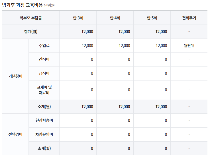Select the 만 4세 column header
Image resolution: width=210 pixels, height=157 pixels.
tap(115, 18)
